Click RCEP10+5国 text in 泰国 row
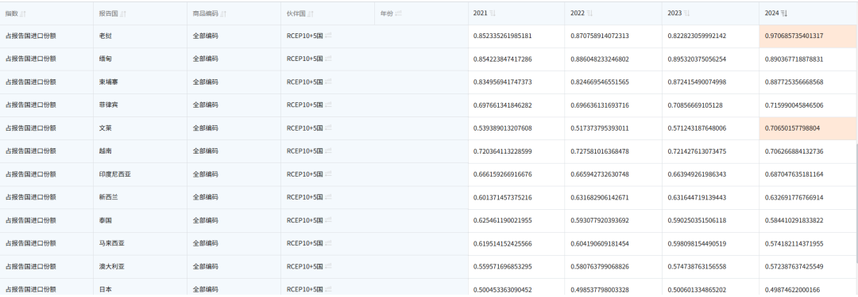The image size is (858, 297). pos(305,220)
